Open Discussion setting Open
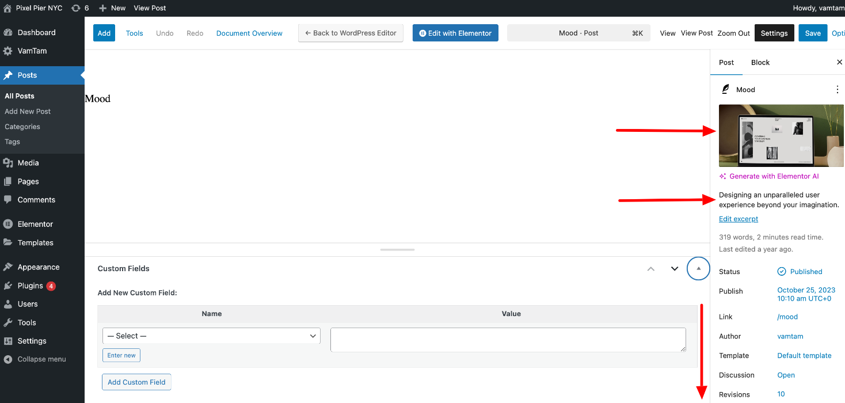This screenshot has height=403, width=845. click(x=786, y=375)
